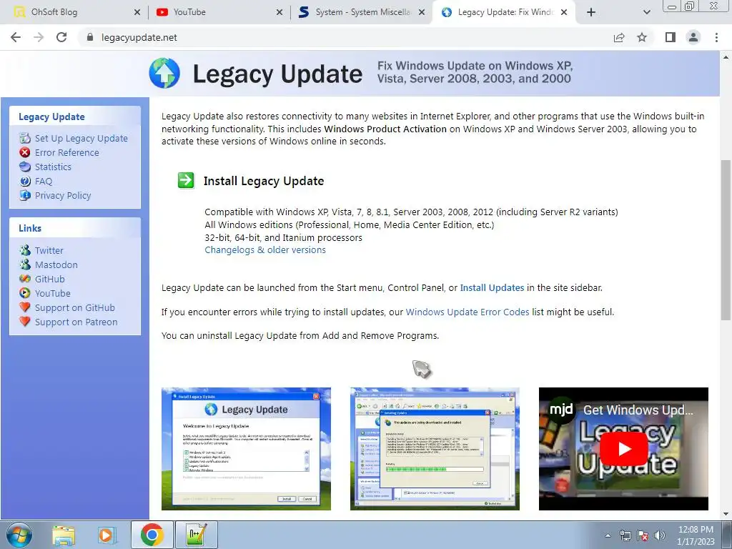Open Notepad++ from the taskbar

coord(196,535)
